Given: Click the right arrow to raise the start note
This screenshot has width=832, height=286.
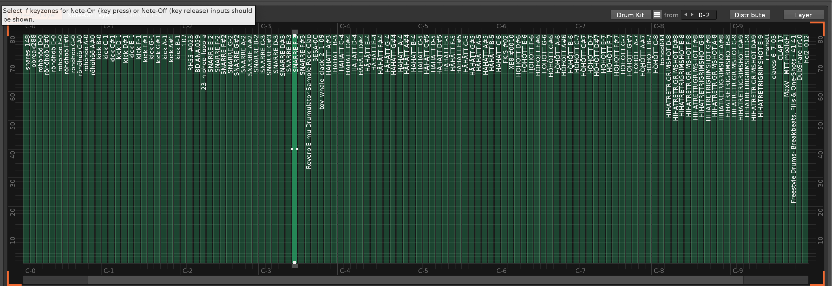Looking at the screenshot, I should point(692,14).
